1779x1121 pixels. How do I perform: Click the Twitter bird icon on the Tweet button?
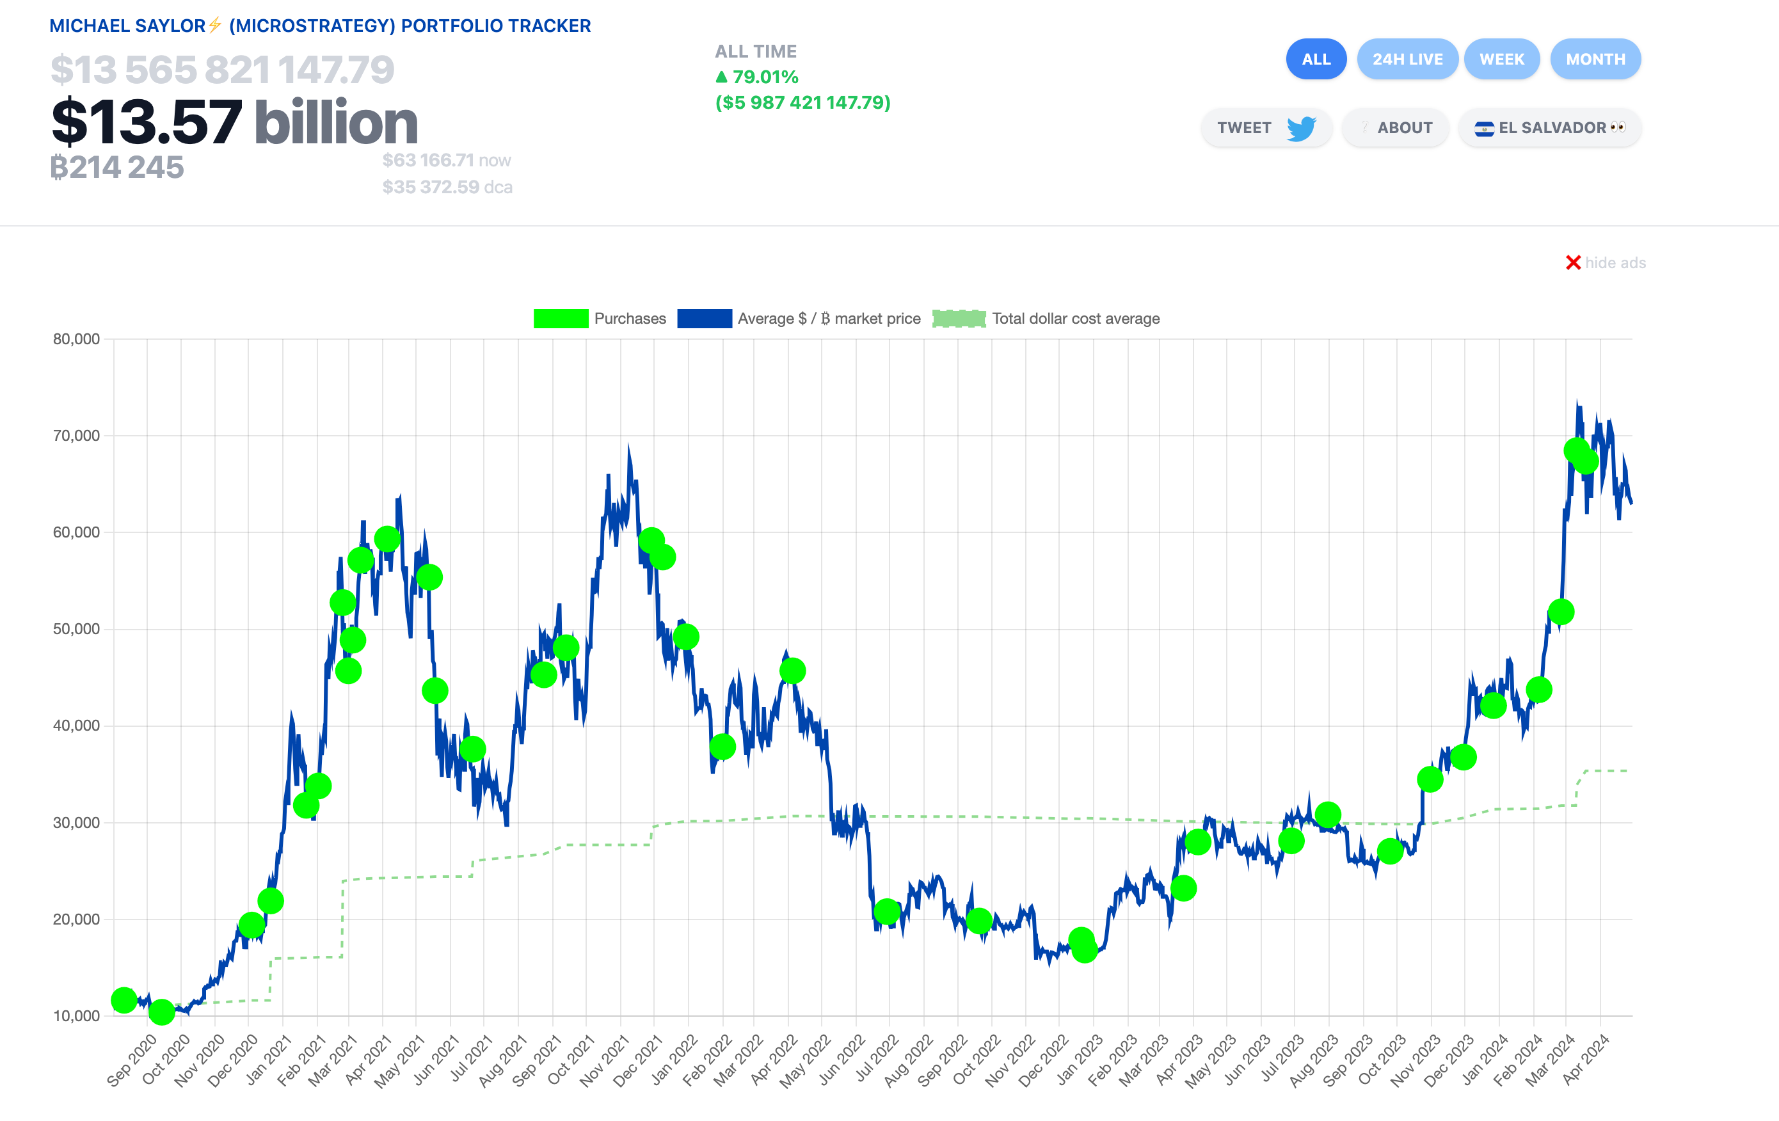pos(1304,127)
